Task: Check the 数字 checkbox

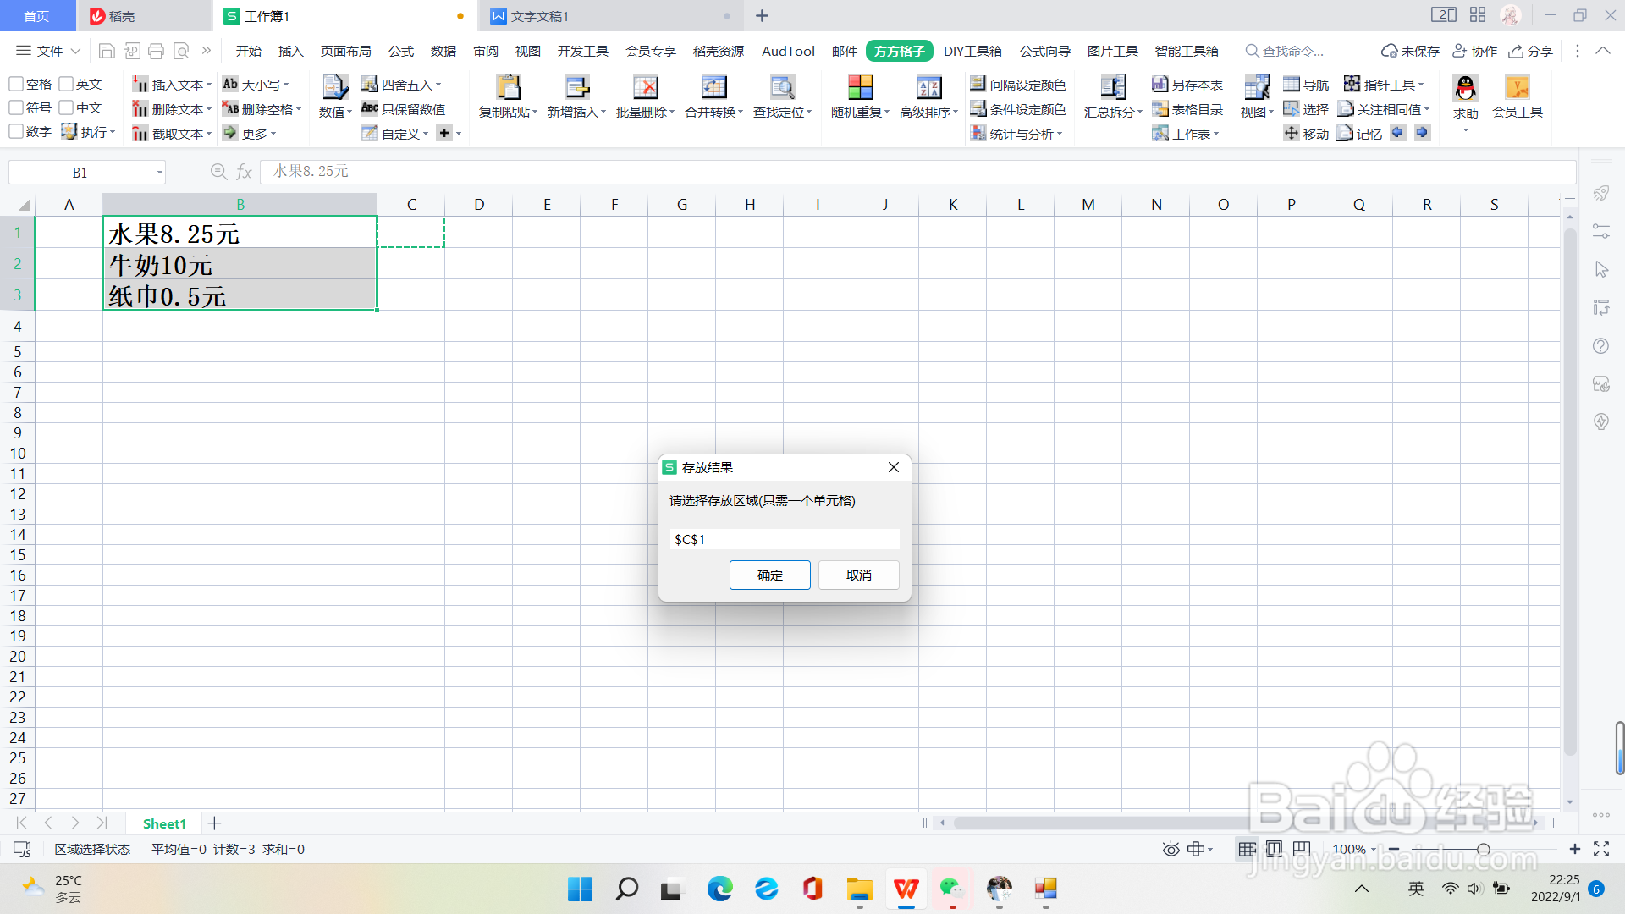Action: tap(16, 132)
